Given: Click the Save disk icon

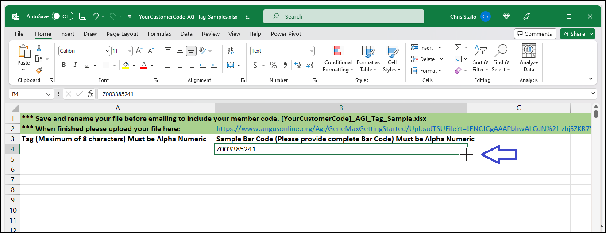Looking at the screenshot, I should pos(83,16).
